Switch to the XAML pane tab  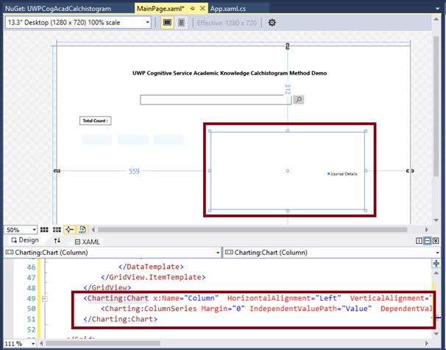coord(87,242)
